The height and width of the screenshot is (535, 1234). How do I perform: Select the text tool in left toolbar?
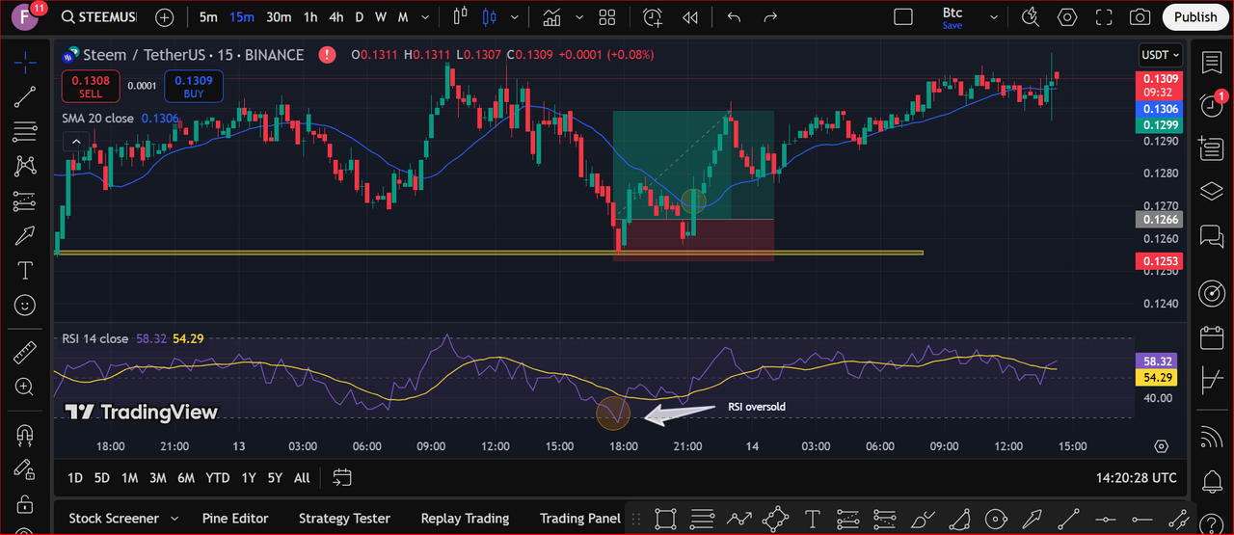(25, 270)
